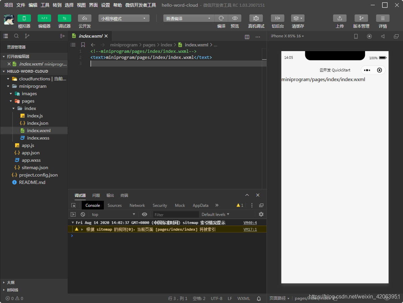
Task: Expand the sitemap warning message arrow
Action: (x=82, y=229)
